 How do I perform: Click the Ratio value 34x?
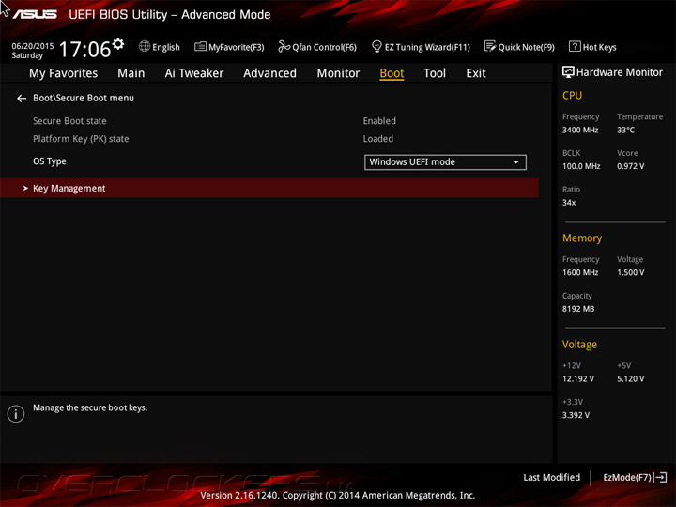coord(569,202)
